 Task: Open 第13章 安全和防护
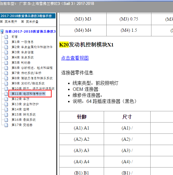point(25,104)
